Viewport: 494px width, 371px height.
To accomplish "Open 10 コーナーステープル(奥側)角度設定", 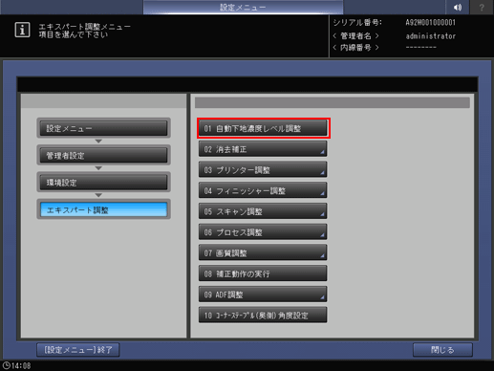I will coord(263,315).
